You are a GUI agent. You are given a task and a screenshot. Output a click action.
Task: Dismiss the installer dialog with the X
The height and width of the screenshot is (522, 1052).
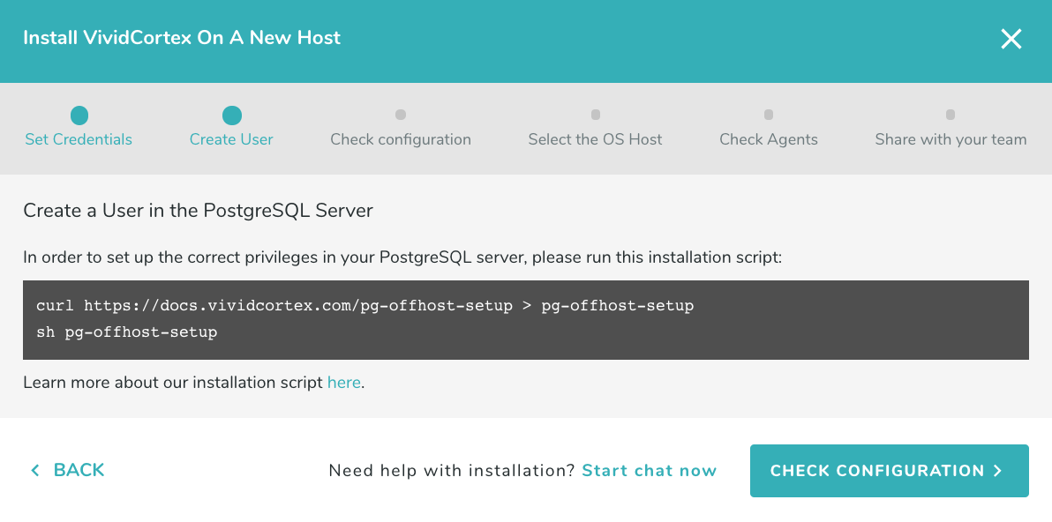(1011, 39)
